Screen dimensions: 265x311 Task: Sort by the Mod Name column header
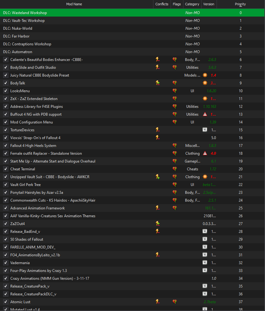pyautogui.click(x=77, y=4)
